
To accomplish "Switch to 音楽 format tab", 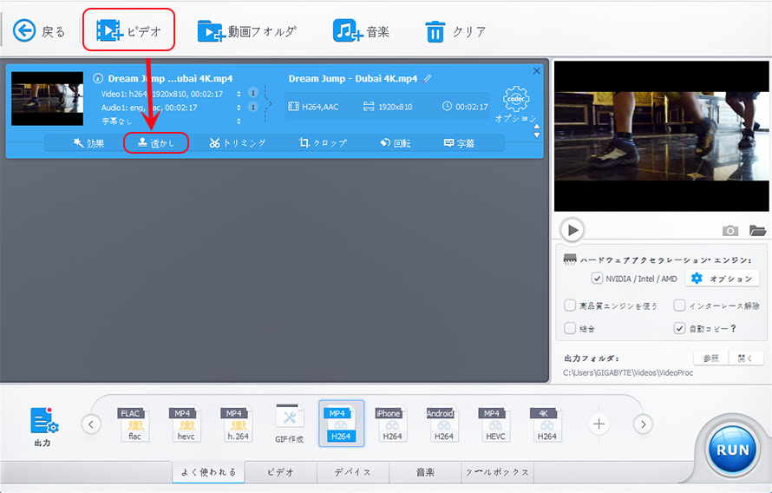I will [425, 472].
